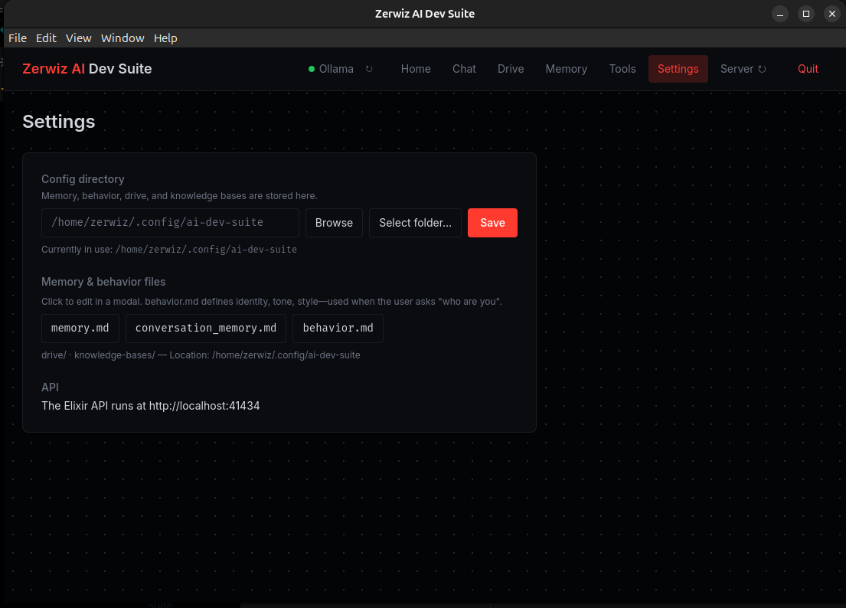Screen dimensions: 846x608
Task: Edit the behavior.md file
Action: [x=338, y=328]
